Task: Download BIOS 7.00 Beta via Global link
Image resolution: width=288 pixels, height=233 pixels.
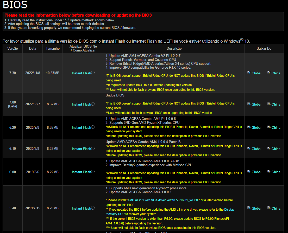Action: click(256, 104)
